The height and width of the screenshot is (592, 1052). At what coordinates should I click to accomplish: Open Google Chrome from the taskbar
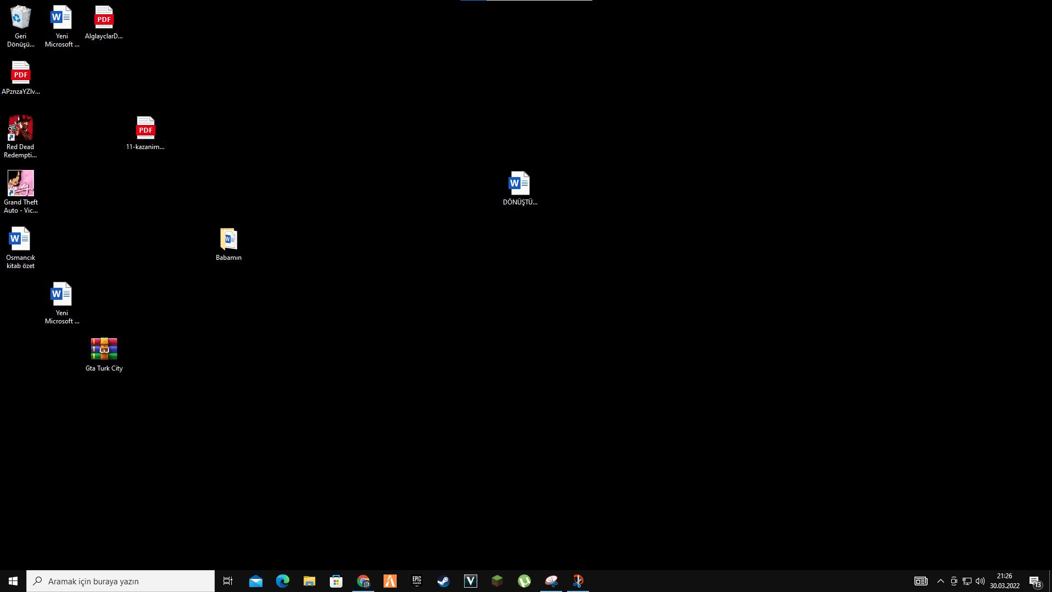point(363,581)
